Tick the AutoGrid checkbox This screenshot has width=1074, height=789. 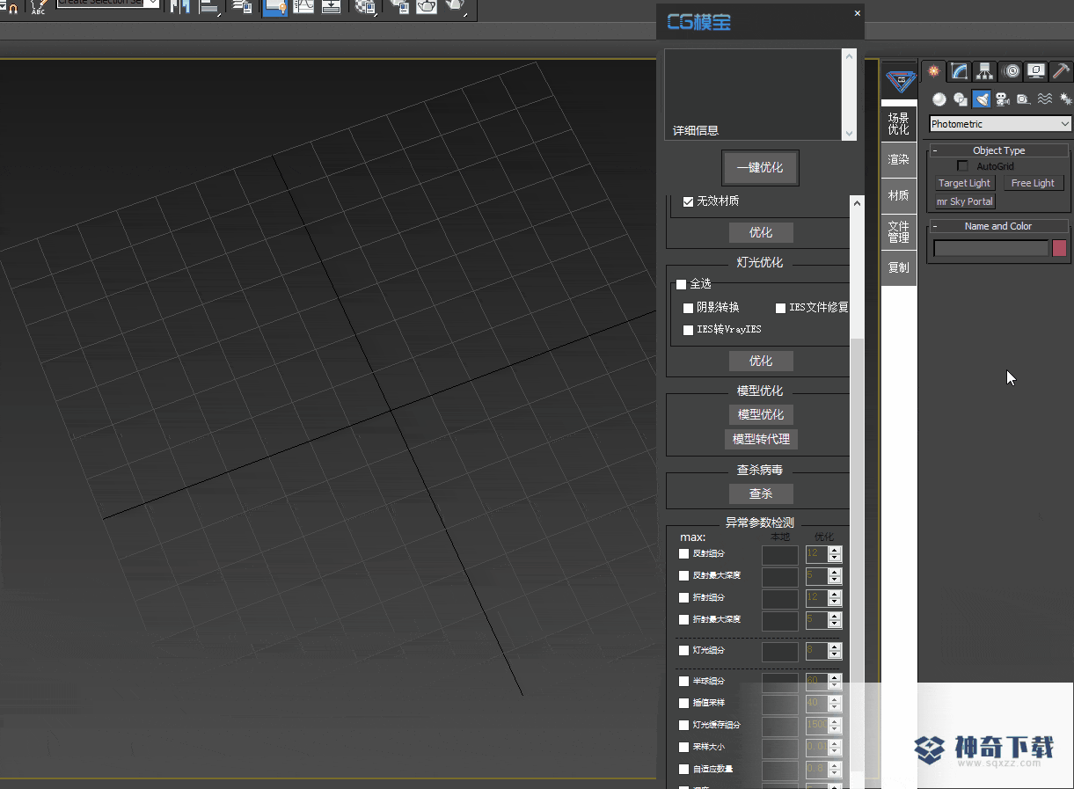click(x=962, y=166)
